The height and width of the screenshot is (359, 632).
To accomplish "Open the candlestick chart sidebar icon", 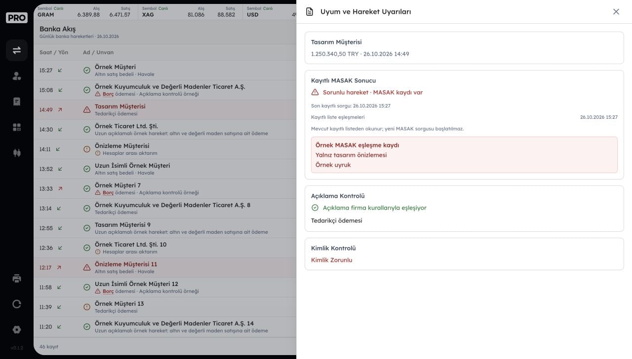I will (x=17, y=153).
